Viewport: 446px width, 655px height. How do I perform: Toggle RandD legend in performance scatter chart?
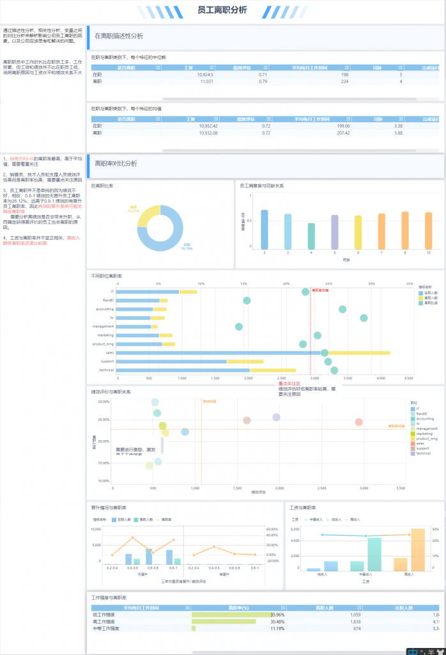[419, 414]
